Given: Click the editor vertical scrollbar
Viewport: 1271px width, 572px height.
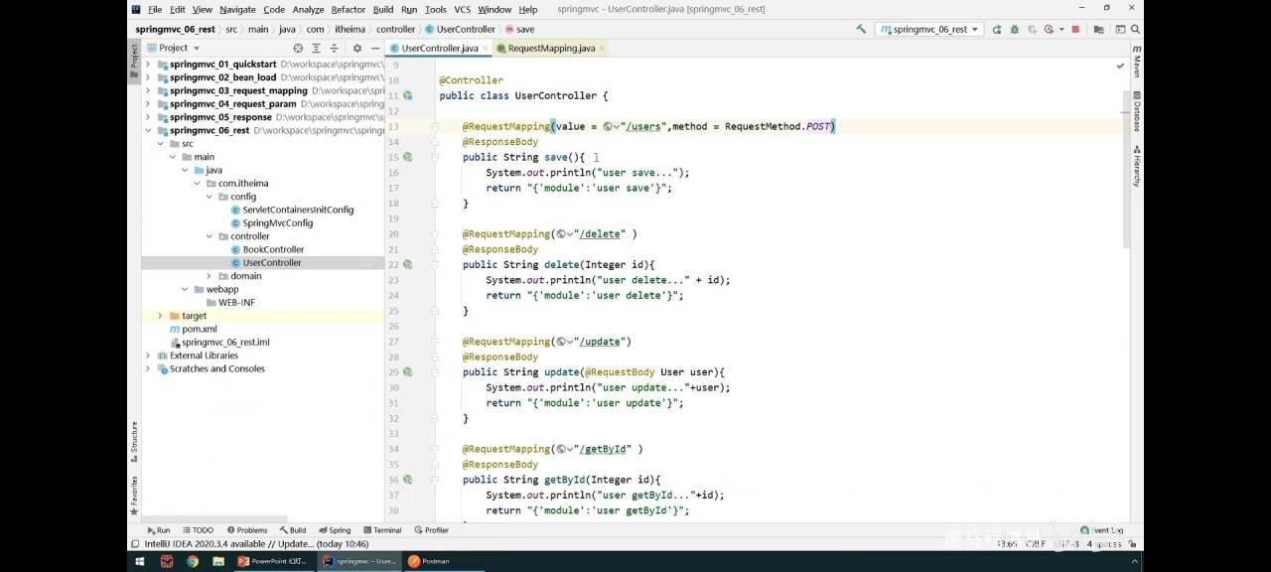Looking at the screenshot, I should [1126, 169].
